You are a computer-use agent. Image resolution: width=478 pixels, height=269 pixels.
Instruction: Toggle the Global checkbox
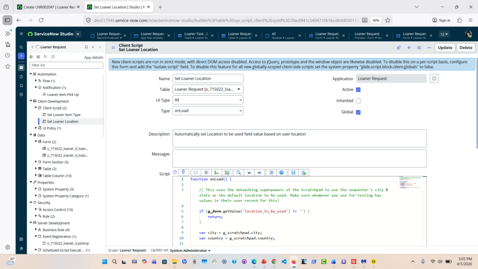coord(358,112)
